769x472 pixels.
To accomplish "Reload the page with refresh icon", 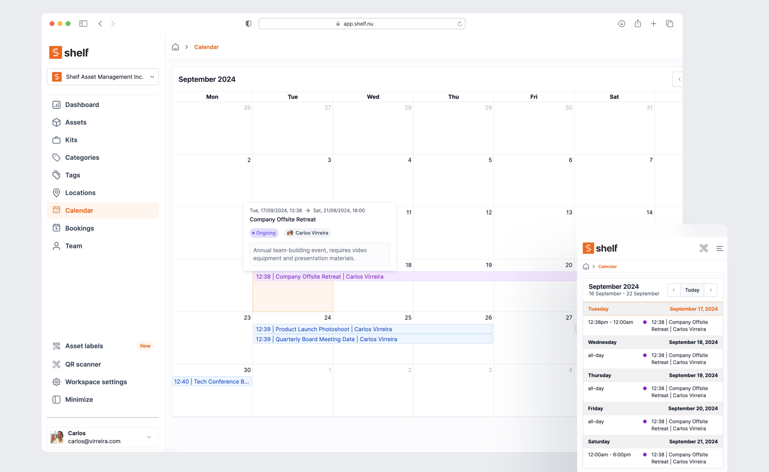I will point(459,24).
